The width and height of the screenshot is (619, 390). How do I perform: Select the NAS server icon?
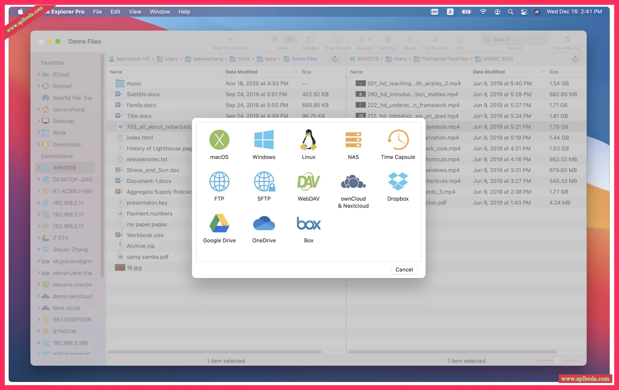click(353, 140)
